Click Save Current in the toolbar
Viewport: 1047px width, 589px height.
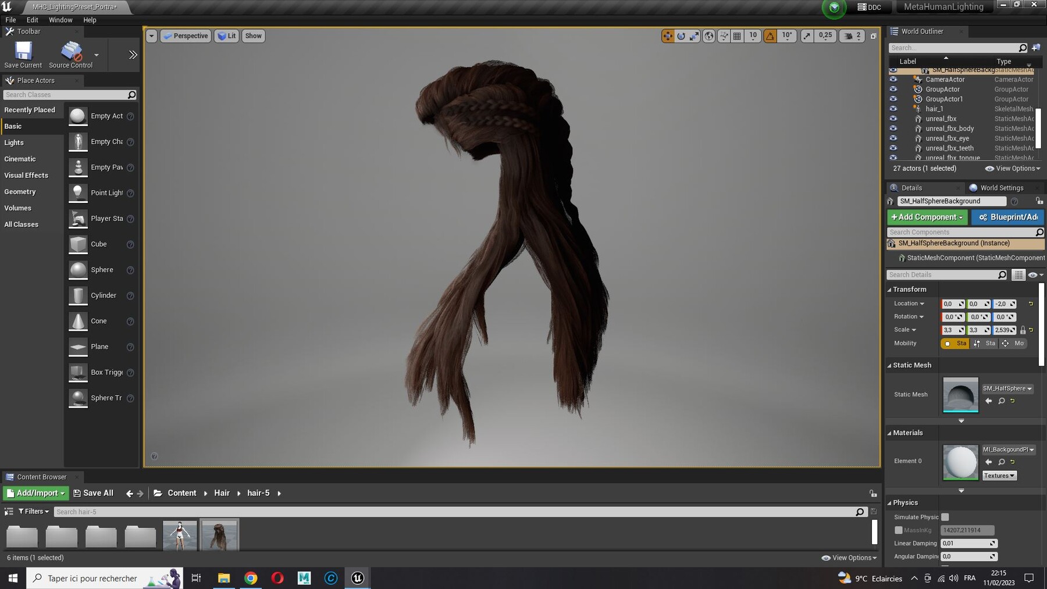click(x=23, y=55)
